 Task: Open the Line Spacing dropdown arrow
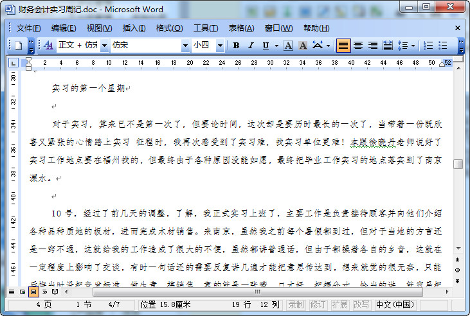413,46
